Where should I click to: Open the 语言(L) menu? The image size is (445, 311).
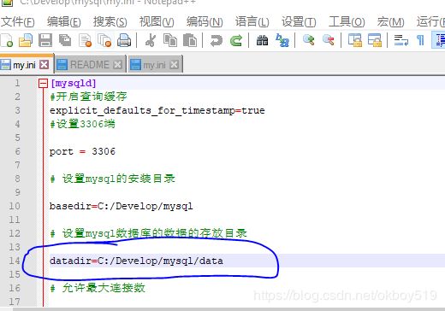[252, 21]
